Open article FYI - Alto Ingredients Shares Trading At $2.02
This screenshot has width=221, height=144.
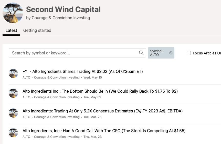tap(82, 71)
